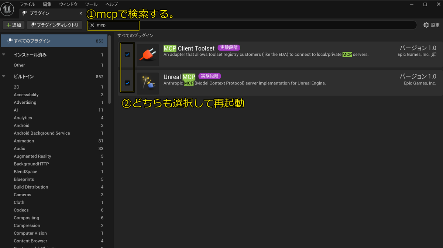The width and height of the screenshot is (443, 248).
Task: Click the Unreal MCP title
Action: [x=179, y=77]
